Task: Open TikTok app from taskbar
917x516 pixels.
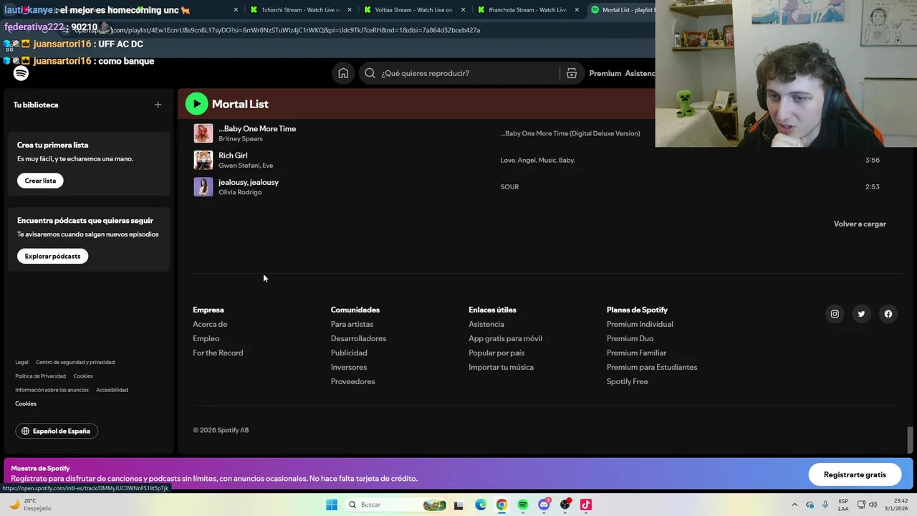Action: (x=586, y=505)
